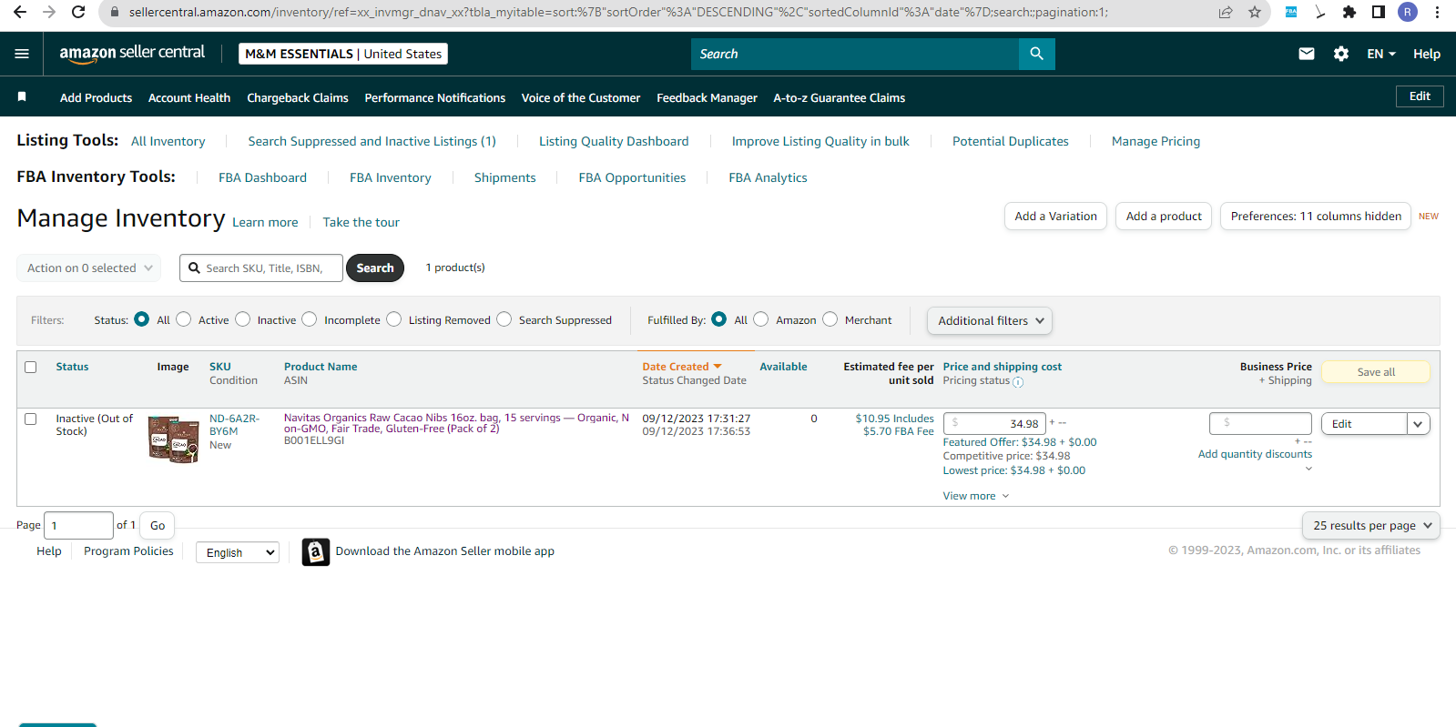Open the 25 results per page dropdown
The image size is (1456, 727).
tap(1371, 526)
